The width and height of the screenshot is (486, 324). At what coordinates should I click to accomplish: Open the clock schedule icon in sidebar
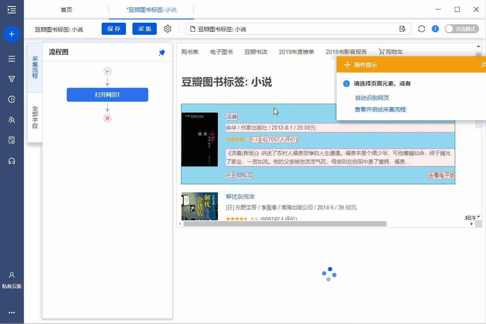[x=12, y=99]
